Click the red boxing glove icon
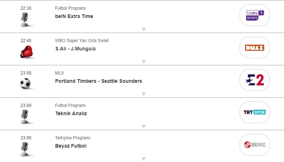The image size is (284, 162). coord(26,51)
